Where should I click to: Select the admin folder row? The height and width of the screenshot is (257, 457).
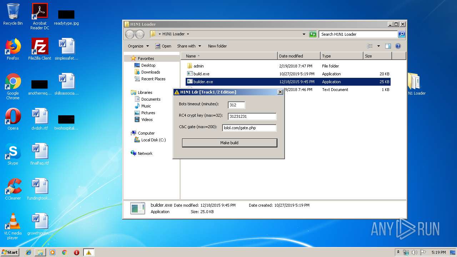pos(288,66)
